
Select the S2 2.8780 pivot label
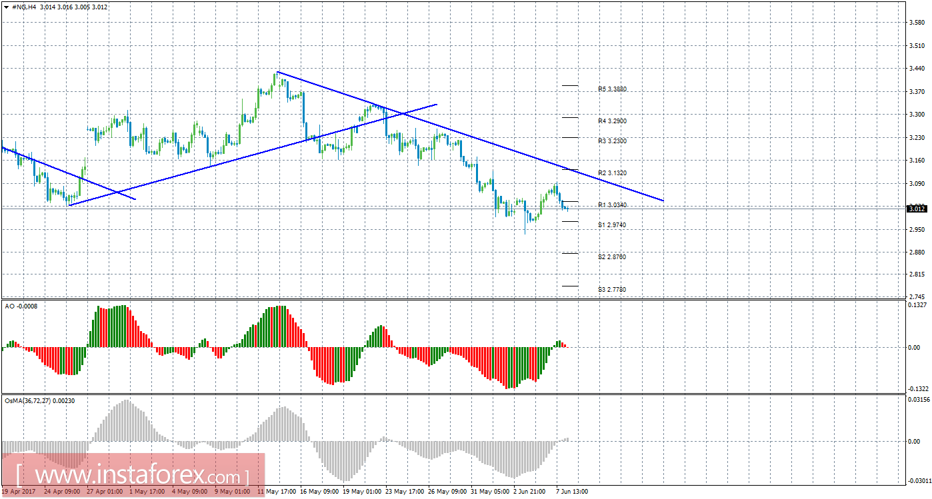(612, 257)
